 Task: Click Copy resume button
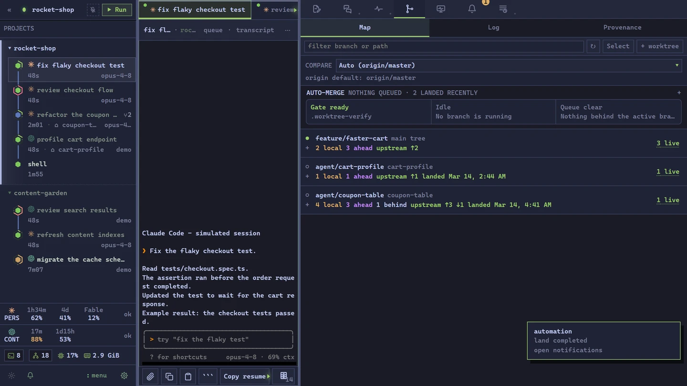coord(245,376)
